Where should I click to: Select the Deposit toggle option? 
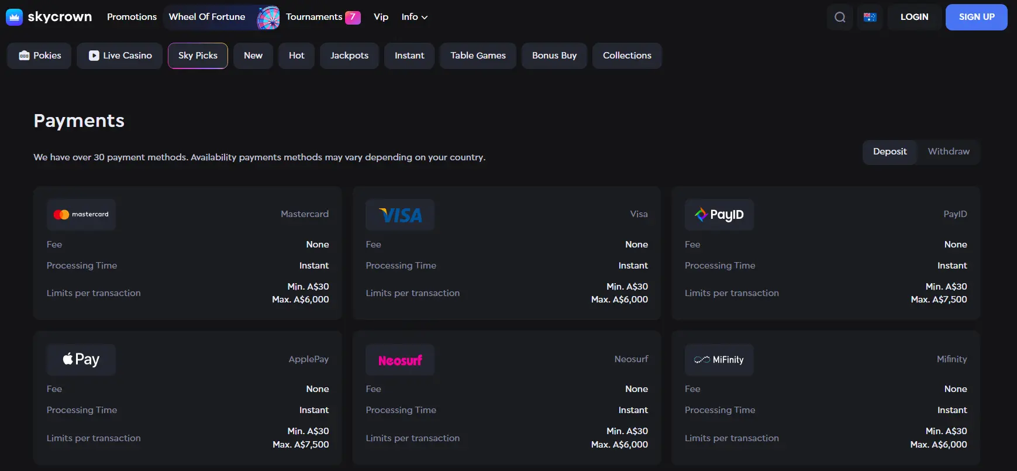pyautogui.click(x=890, y=152)
